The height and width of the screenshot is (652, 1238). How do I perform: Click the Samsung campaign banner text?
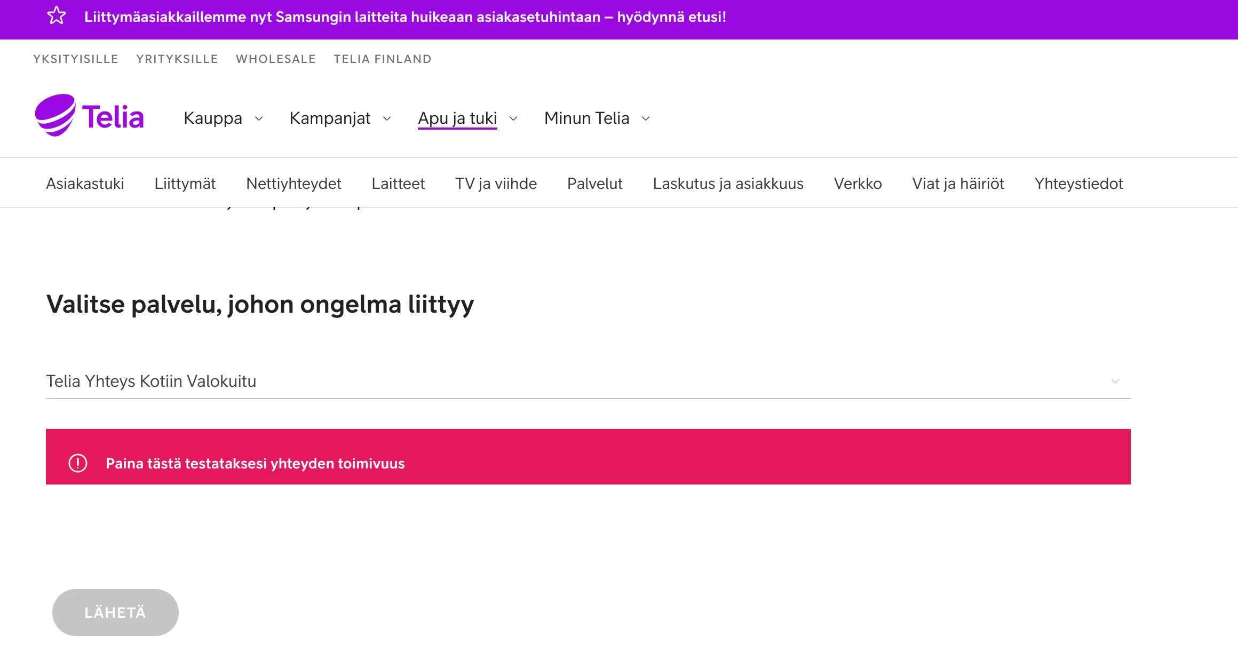tap(405, 17)
